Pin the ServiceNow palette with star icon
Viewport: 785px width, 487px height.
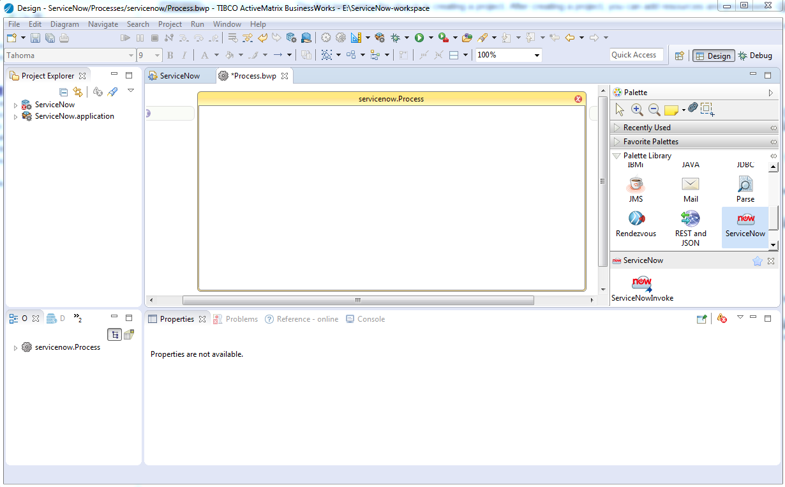pos(758,260)
